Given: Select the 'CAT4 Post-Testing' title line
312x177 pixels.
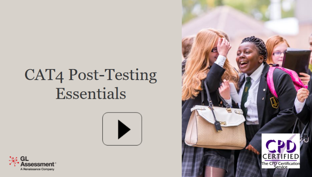Looking at the screenshot, I should 91,75.
